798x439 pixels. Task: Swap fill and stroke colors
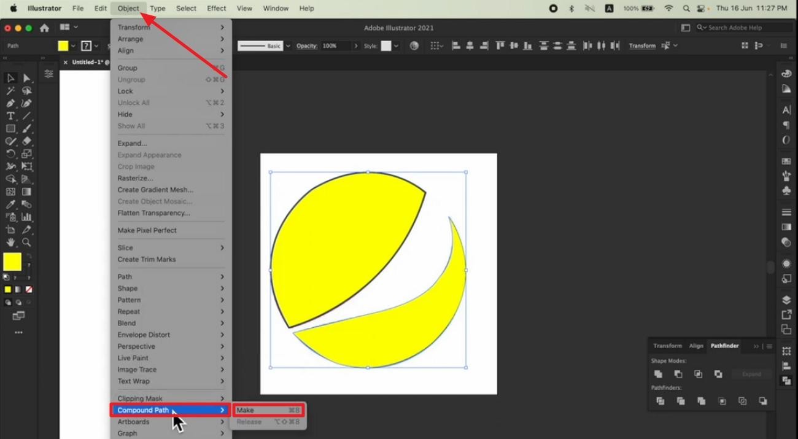point(29,255)
